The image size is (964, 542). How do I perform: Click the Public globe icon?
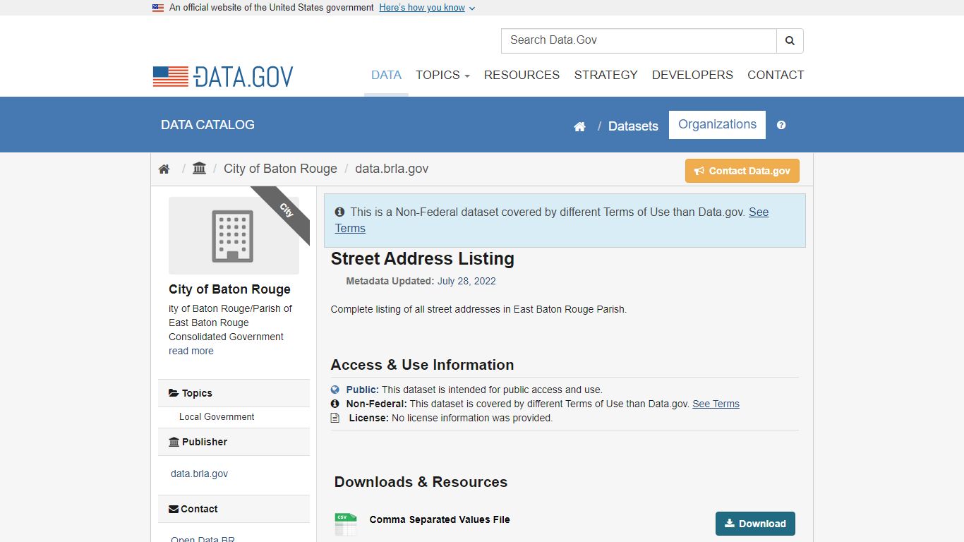point(335,390)
